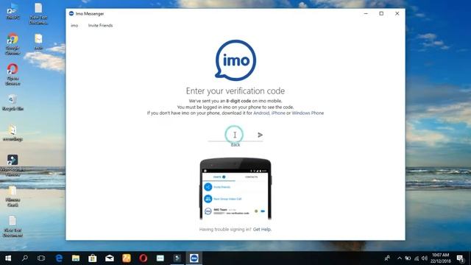
Task: Click the phone preview illustration
Action: point(235,188)
